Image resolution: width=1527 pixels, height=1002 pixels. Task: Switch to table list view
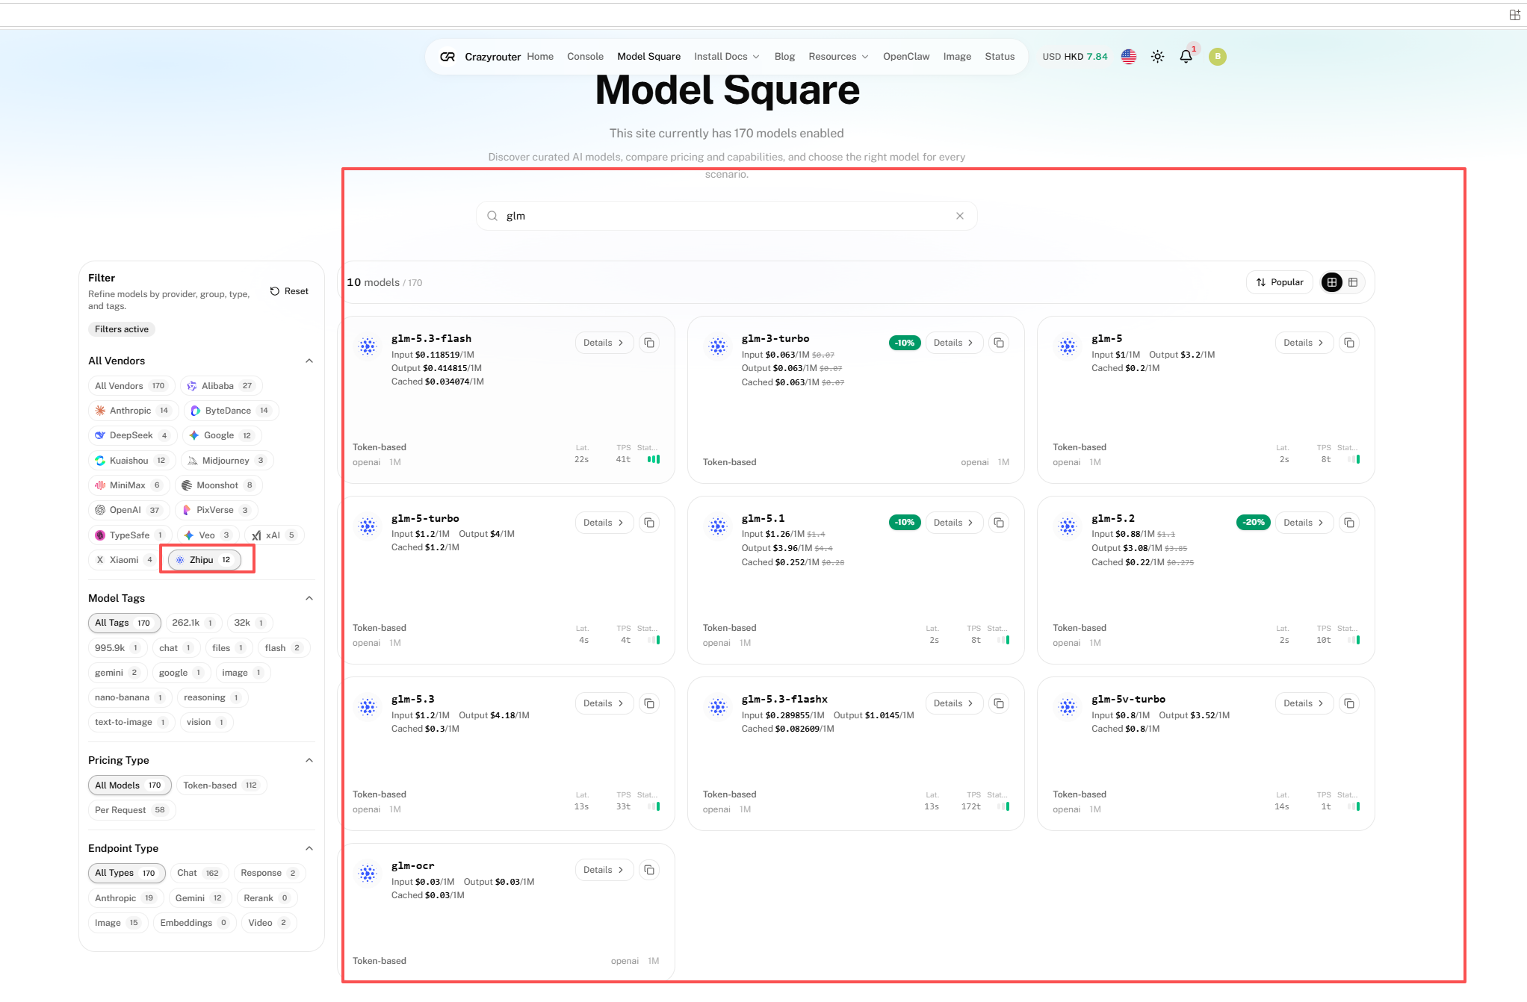click(1353, 282)
